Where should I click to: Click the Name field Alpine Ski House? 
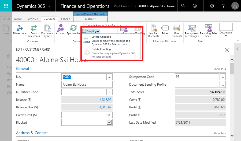[x=87, y=84]
